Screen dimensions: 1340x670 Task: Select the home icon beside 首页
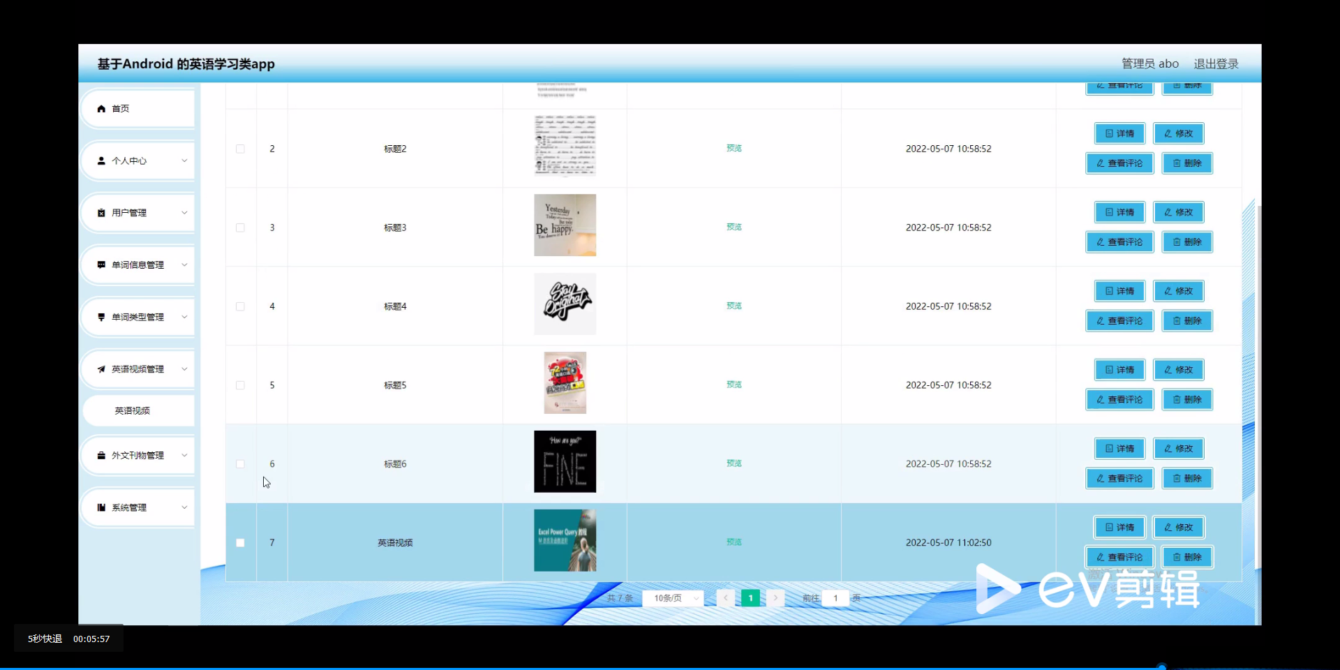coord(101,108)
